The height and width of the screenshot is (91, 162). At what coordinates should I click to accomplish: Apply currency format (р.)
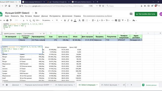(24, 20)
